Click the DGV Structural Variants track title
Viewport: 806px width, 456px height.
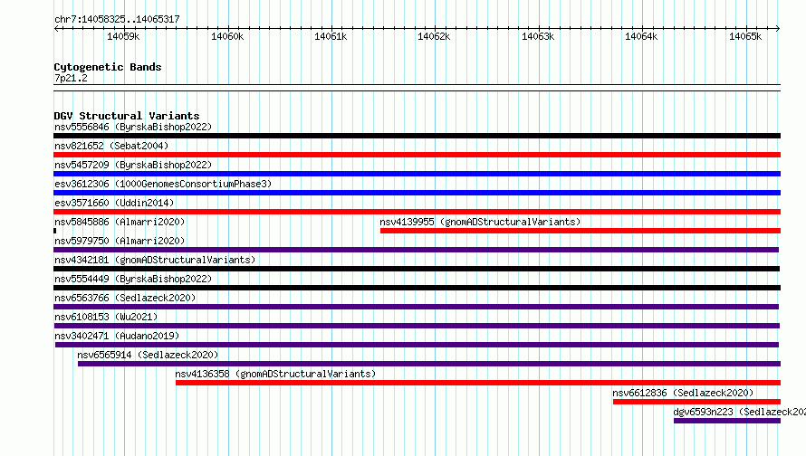pos(127,116)
